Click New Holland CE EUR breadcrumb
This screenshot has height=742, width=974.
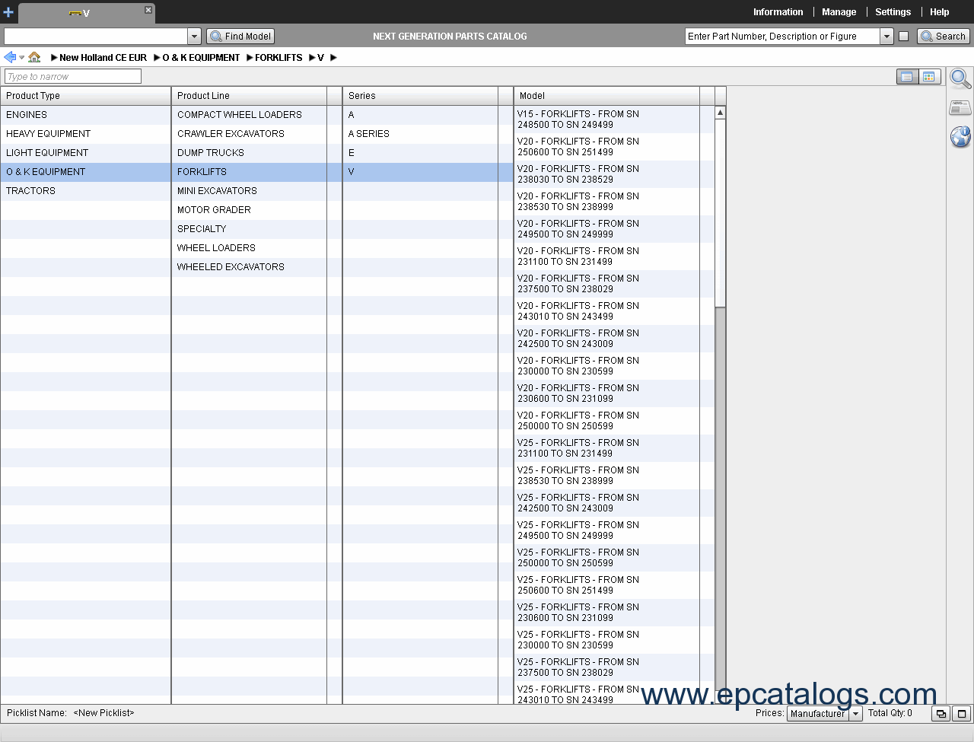pyautogui.click(x=103, y=58)
